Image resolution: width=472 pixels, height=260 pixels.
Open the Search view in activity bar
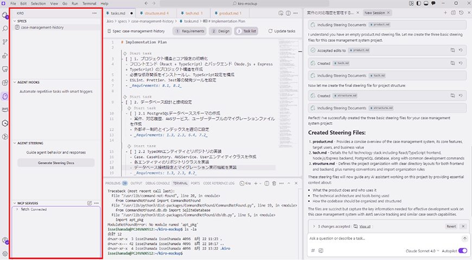pyautogui.click(x=5, y=29)
